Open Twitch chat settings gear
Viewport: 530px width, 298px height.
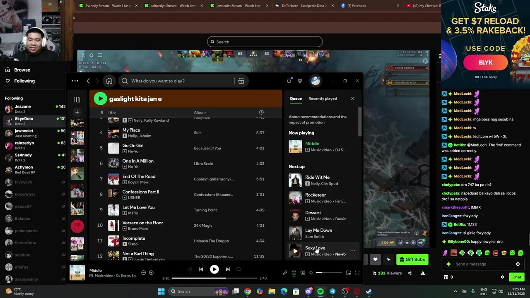(x=502, y=277)
